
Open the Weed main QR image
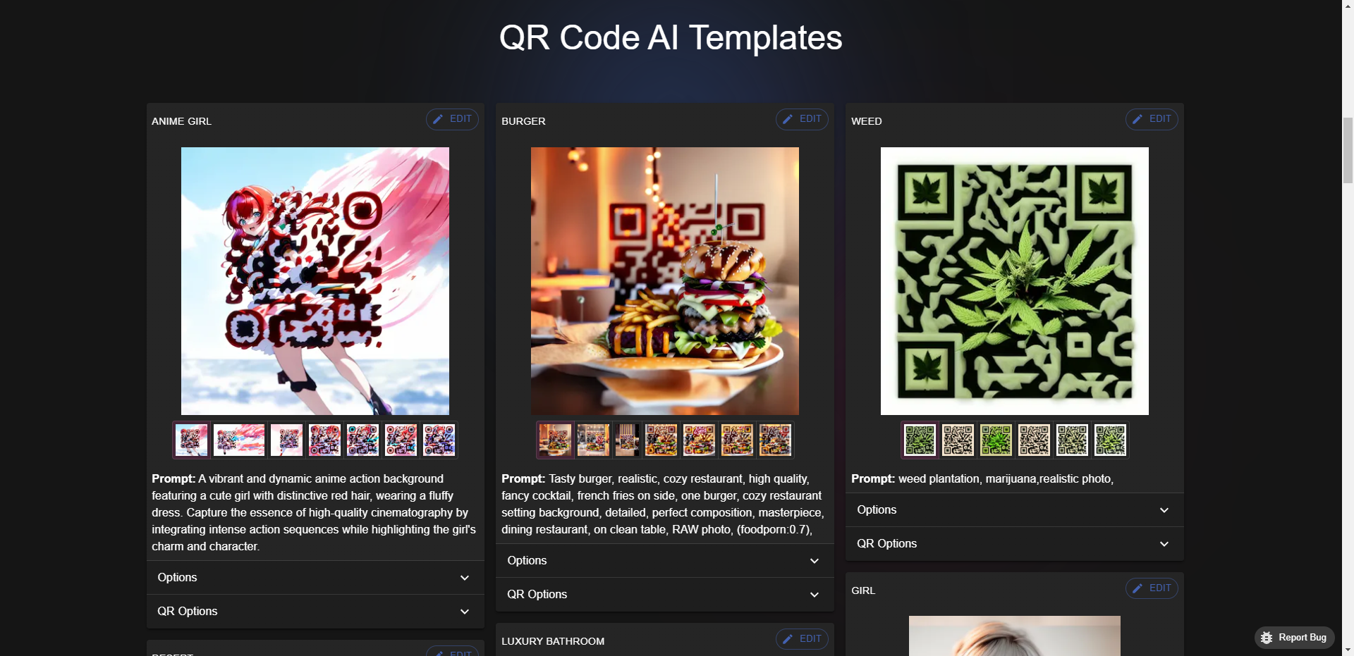[1015, 281]
